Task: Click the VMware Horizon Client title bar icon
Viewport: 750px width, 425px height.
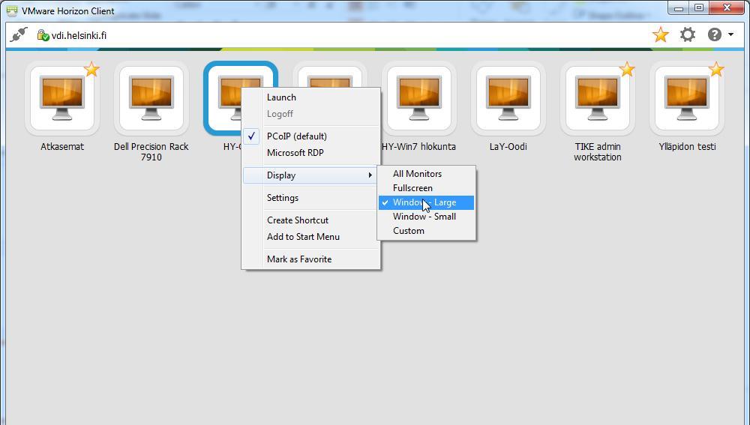Action: [x=12, y=10]
